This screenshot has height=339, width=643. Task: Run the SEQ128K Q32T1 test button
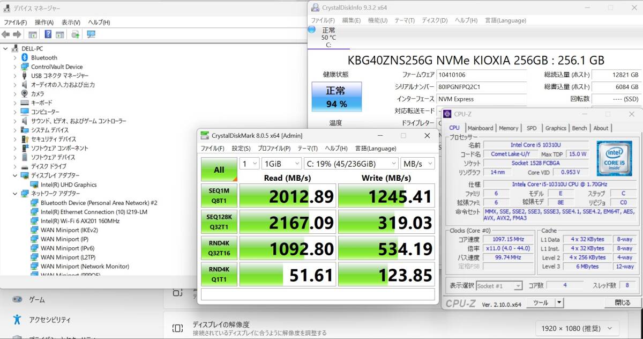coord(219,222)
